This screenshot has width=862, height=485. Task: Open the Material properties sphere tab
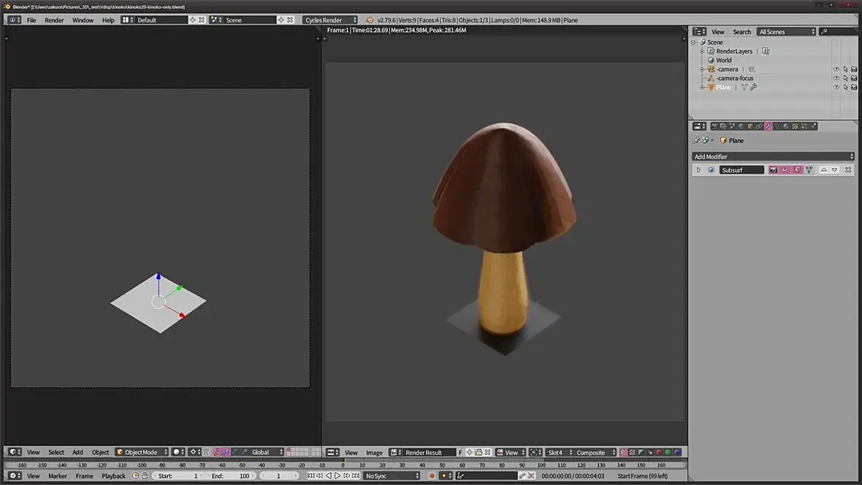pyautogui.click(x=786, y=126)
